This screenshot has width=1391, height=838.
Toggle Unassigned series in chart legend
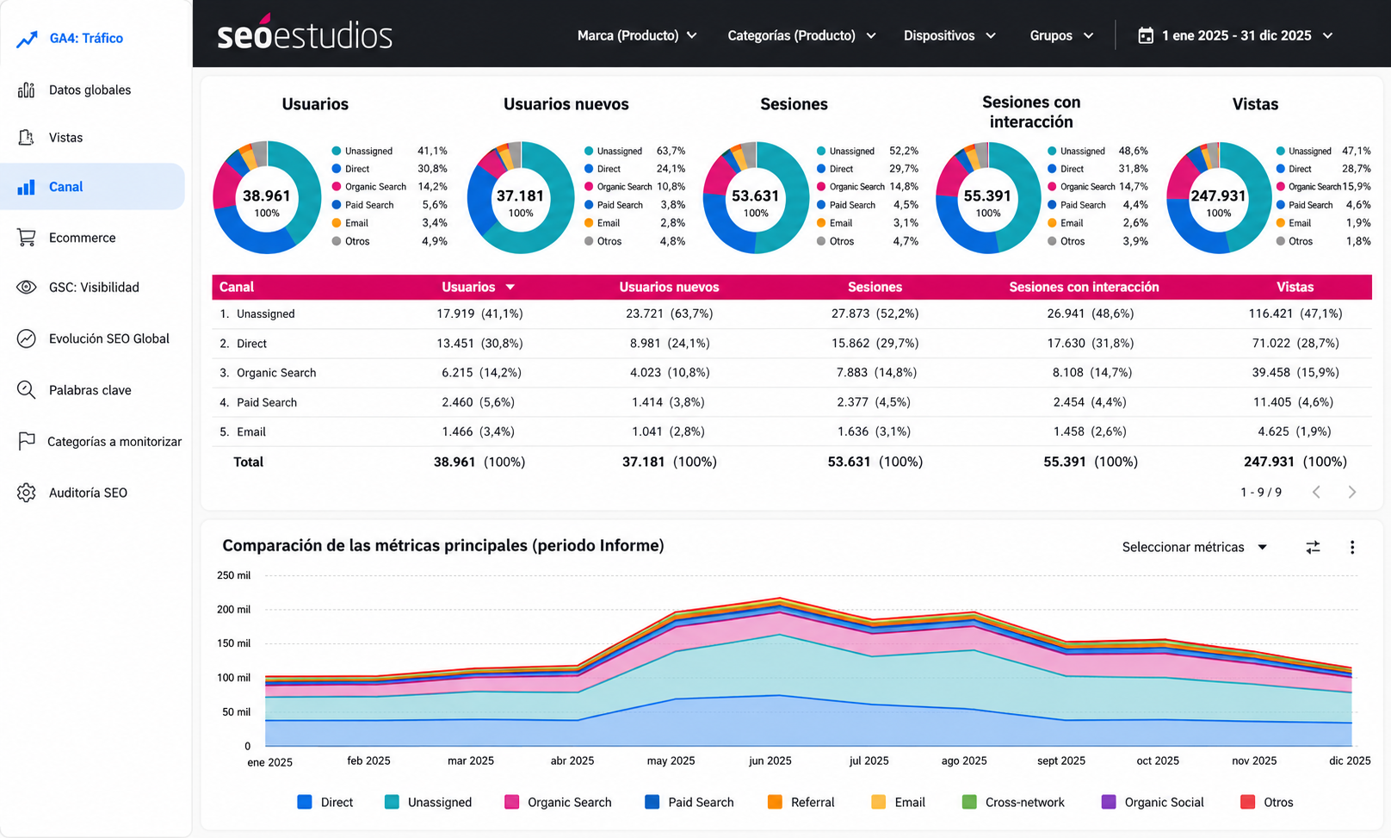click(x=429, y=802)
